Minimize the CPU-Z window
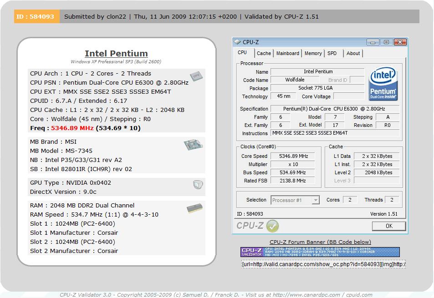Viewport: 434px width, 298px height. [373, 42]
